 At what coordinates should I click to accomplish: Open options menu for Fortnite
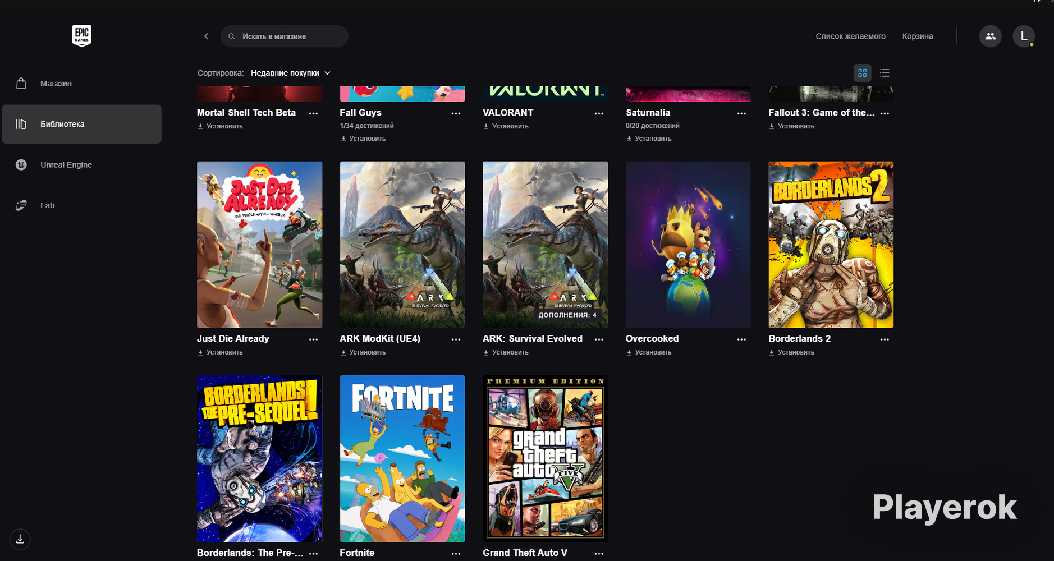tap(456, 554)
